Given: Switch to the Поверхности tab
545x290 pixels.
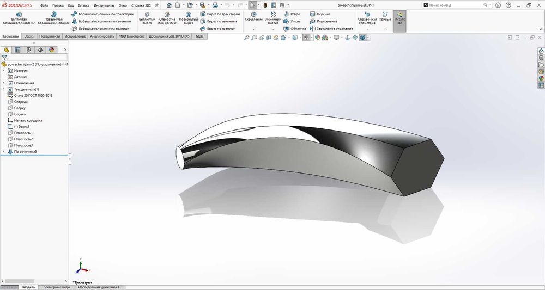Looking at the screenshot, I should click(50, 36).
